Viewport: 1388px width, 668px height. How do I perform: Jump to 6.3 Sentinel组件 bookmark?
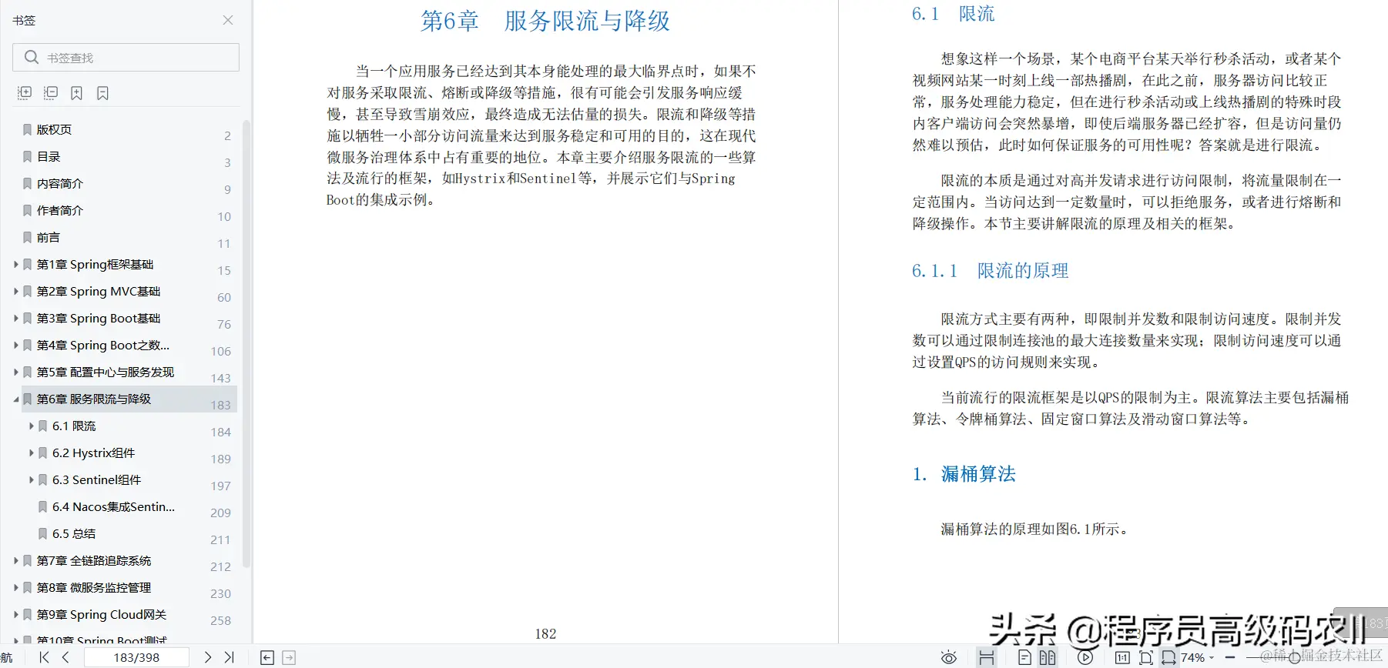point(97,479)
